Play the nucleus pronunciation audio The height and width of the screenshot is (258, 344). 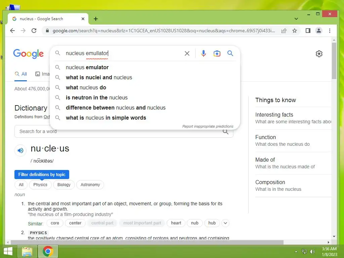pos(20,150)
